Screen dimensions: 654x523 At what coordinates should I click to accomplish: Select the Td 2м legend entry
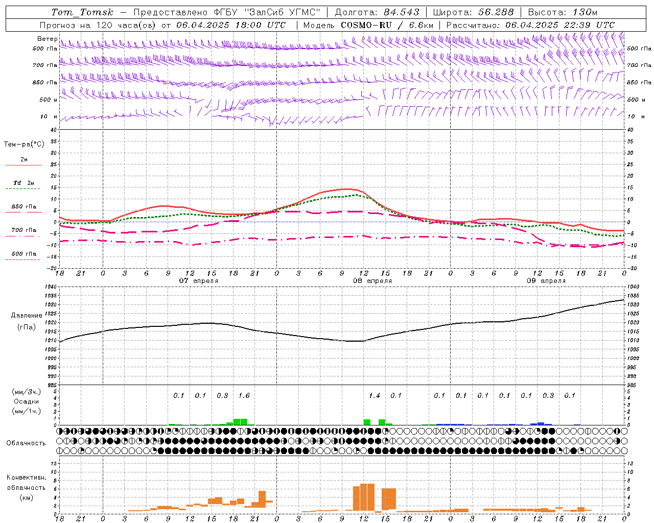click(x=24, y=183)
